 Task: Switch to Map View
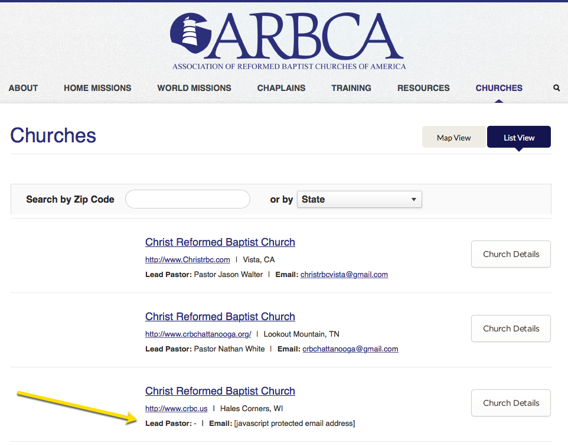tap(453, 138)
